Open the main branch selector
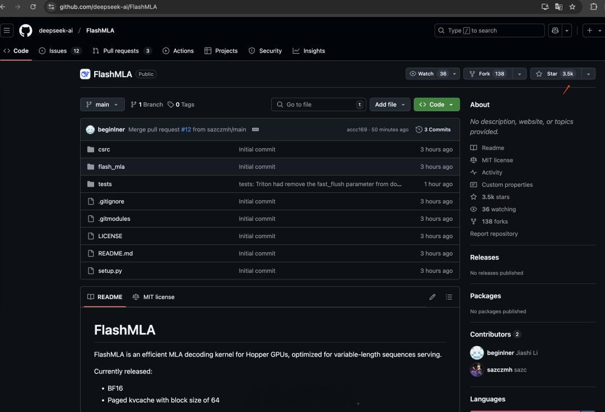Screen dimensions: 605x412 pyautogui.click(x=103, y=105)
